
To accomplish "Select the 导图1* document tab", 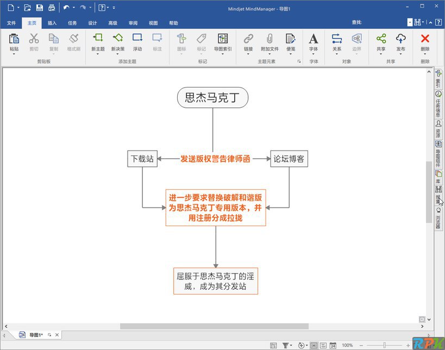I will click(36, 335).
